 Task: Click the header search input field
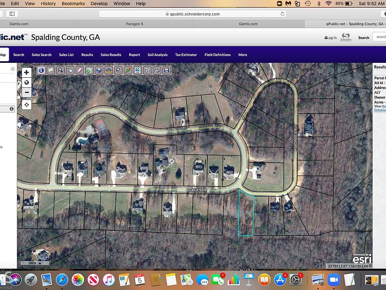(379, 37)
